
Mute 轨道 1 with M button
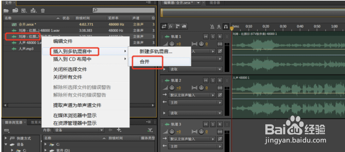click(x=206, y=37)
